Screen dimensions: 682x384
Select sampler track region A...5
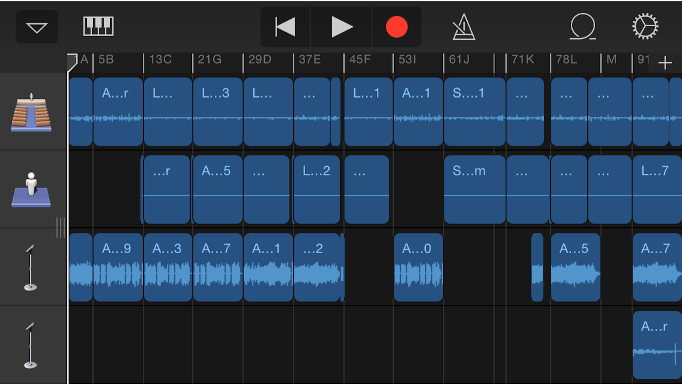(x=218, y=190)
